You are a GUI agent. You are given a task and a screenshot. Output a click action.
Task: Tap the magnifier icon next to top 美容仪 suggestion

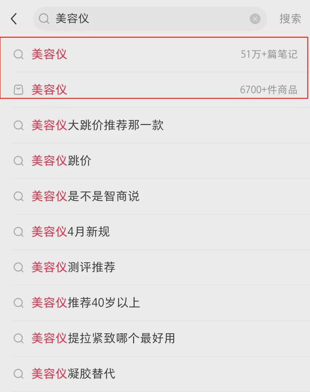coord(18,54)
